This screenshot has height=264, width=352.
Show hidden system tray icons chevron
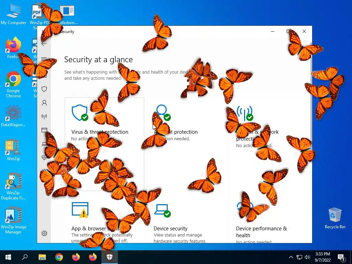click(x=291, y=257)
